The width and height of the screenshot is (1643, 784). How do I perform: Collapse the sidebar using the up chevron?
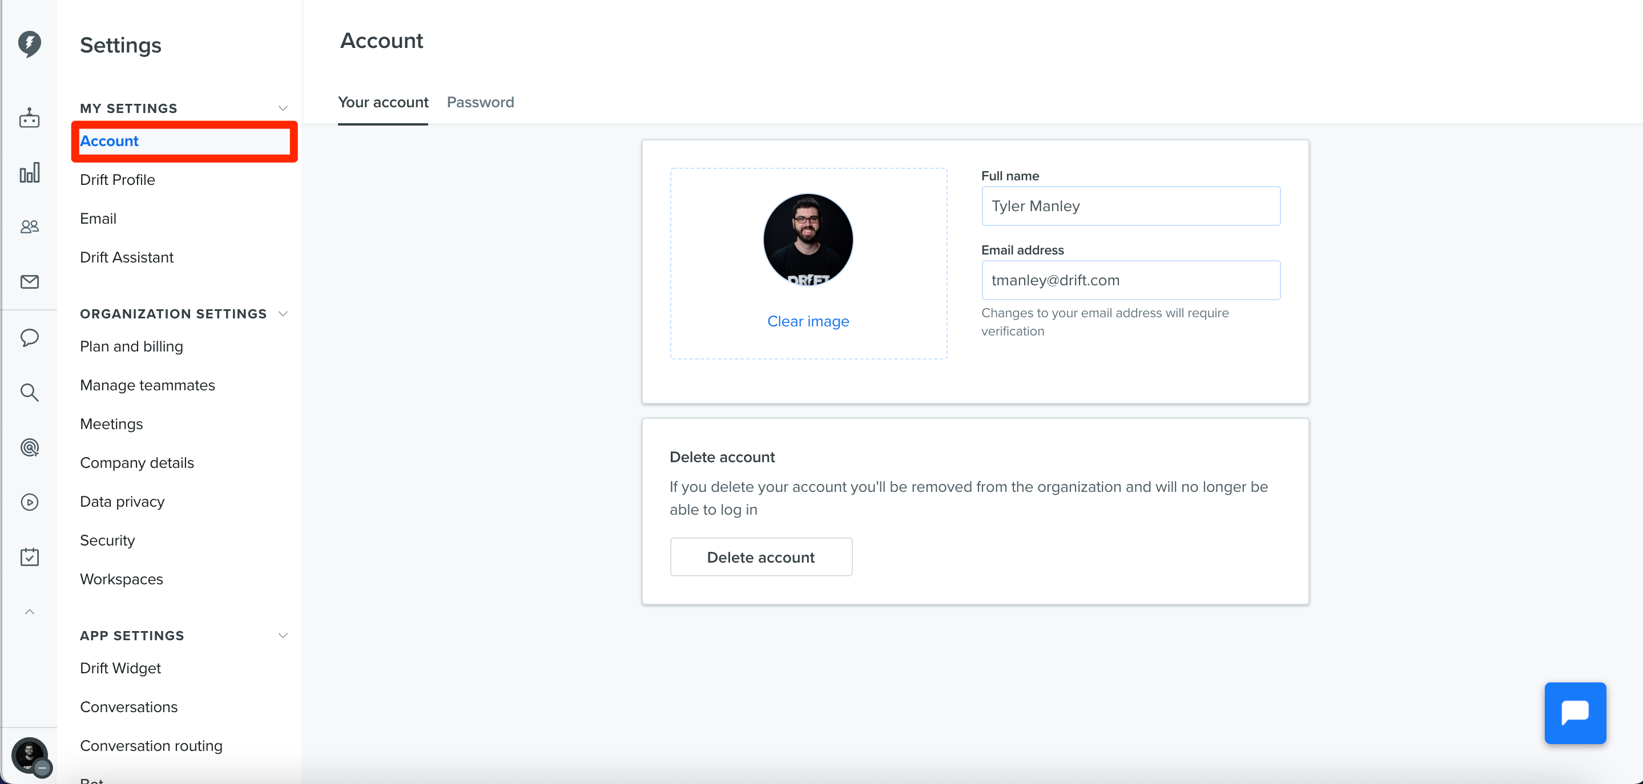pos(29,612)
